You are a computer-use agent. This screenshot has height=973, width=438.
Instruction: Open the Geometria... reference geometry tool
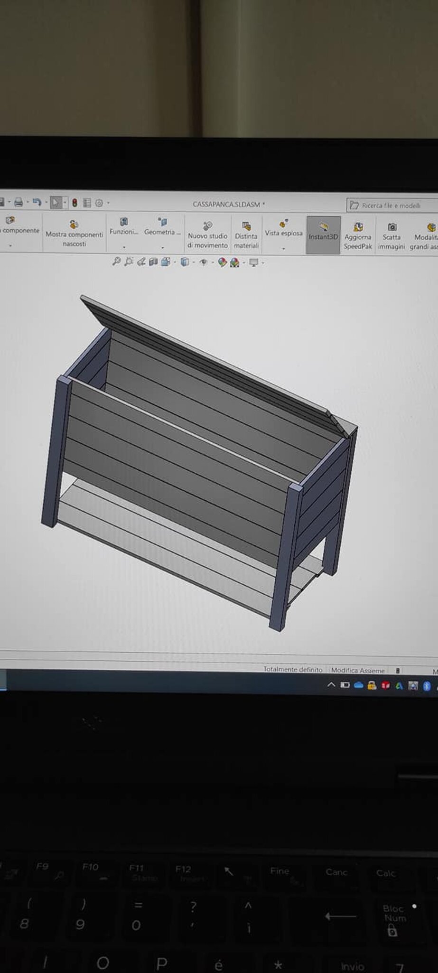[162, 226]
